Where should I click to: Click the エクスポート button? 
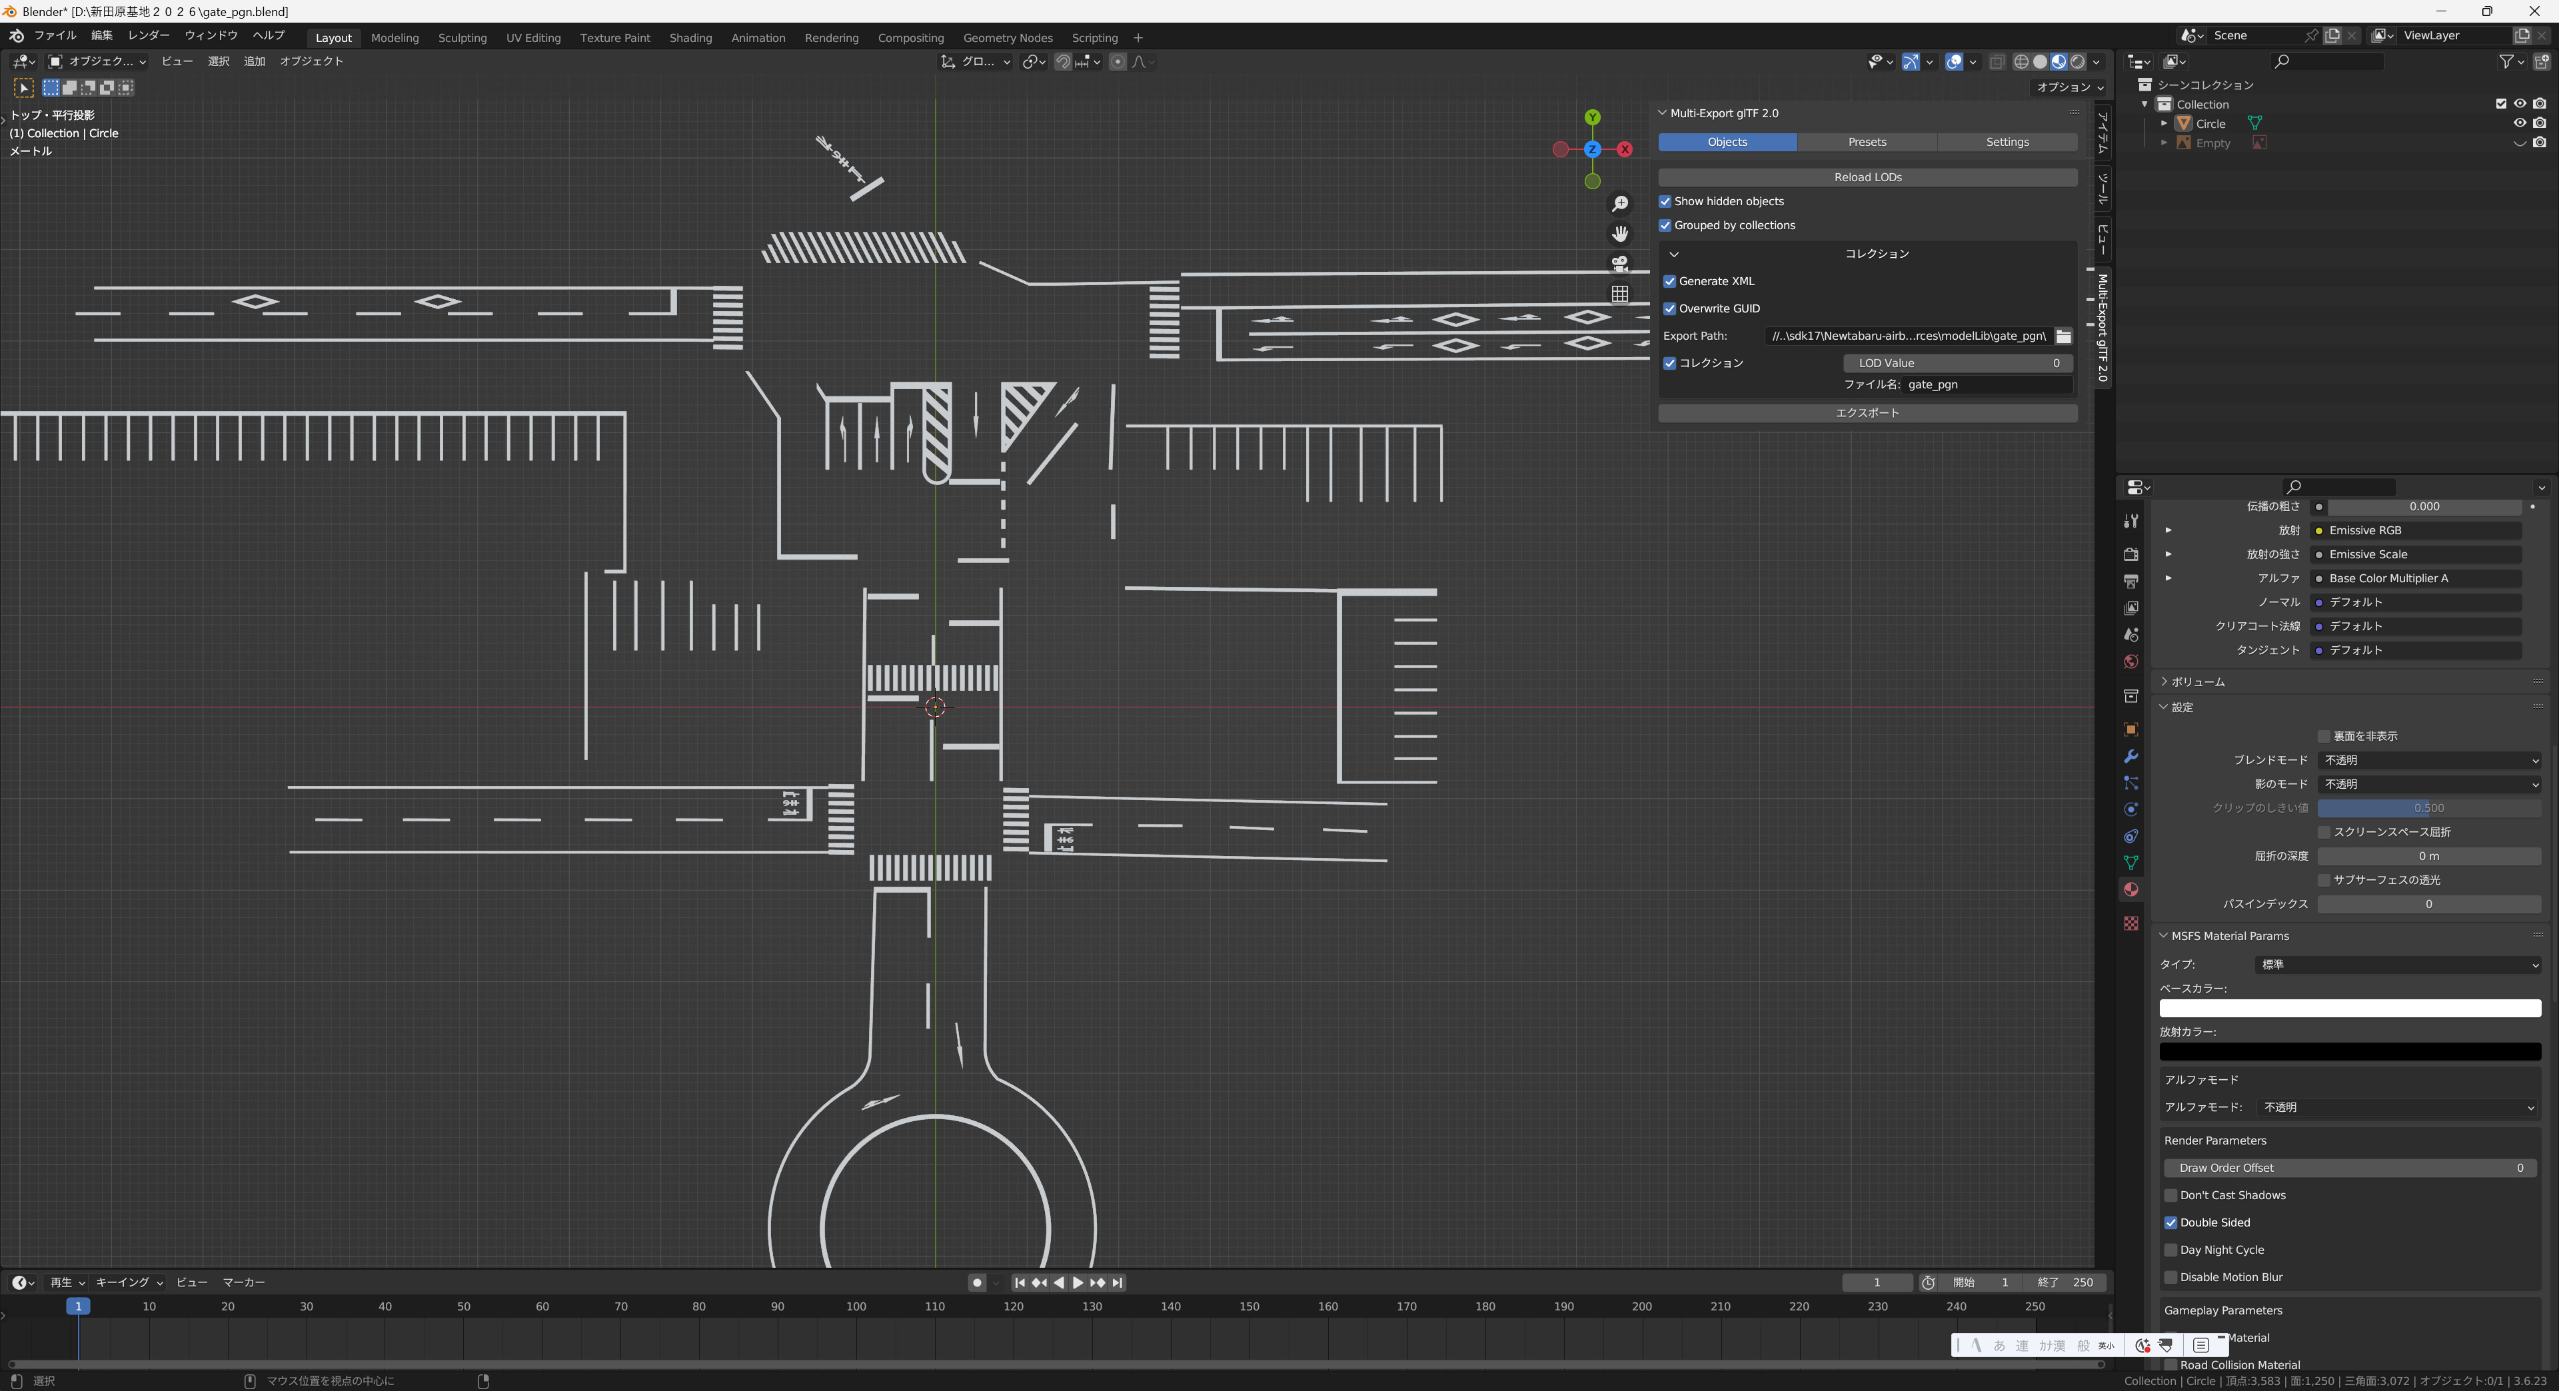[x=1867, y=413]
